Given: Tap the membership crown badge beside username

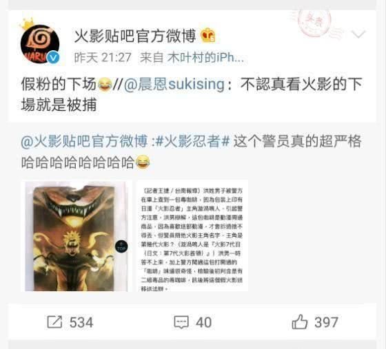Looking at the screenshot, I should click(x=208, y=36).
